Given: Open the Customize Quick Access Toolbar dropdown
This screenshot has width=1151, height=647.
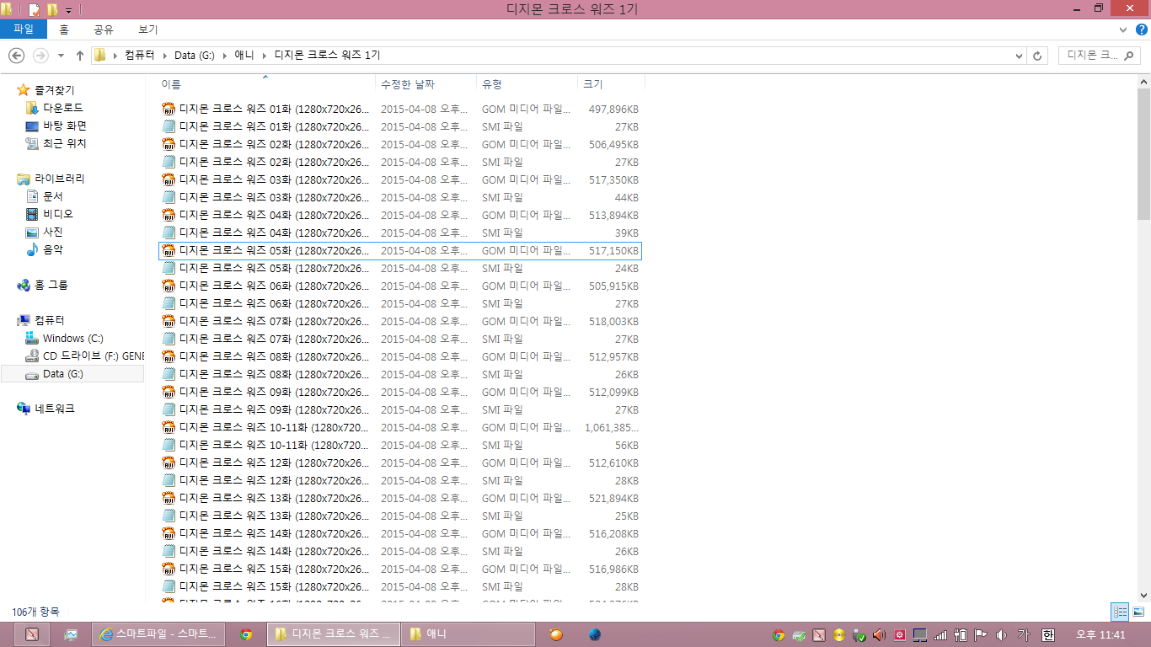Looking at the screenshot, I should [x=68, y=10].
